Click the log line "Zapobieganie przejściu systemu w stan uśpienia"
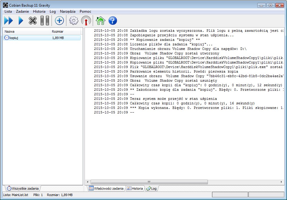 tap(164, 35)
